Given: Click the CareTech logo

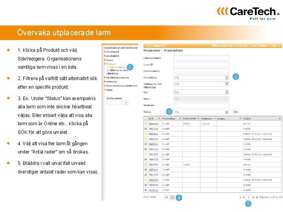Looking at the screenshot, I should [x=248, y=13].
